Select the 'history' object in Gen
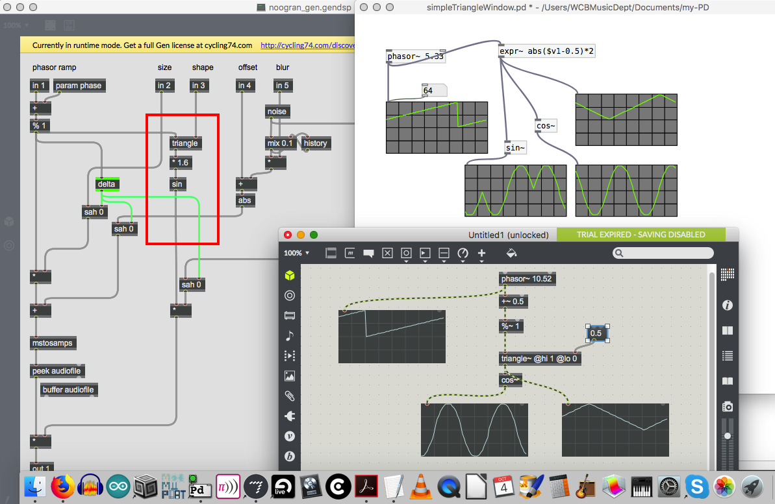The image size is (775, 504). coord(315,143)
